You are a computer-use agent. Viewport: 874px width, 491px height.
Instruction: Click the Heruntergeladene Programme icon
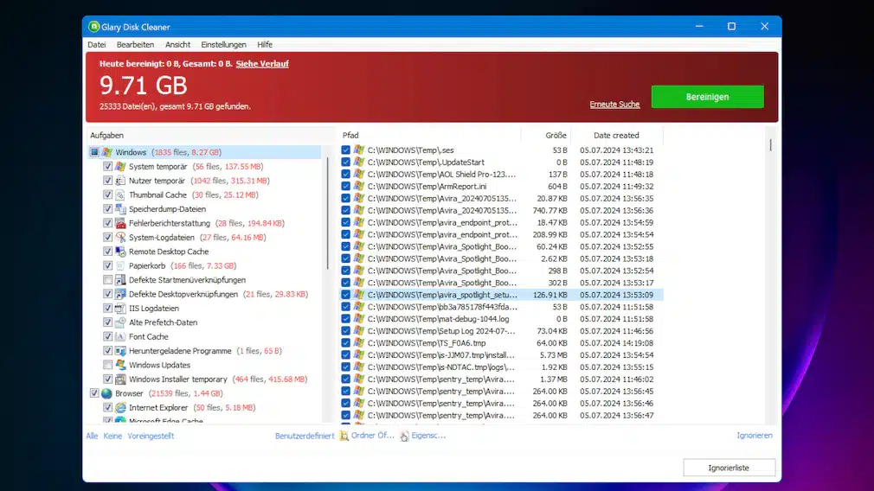coord(120,351)
